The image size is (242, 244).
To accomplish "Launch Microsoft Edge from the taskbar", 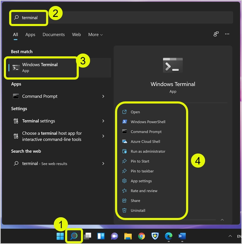I will click(168, 236).
